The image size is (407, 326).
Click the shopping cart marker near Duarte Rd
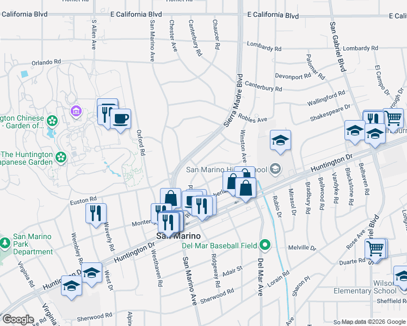click(x=375, y=249)
